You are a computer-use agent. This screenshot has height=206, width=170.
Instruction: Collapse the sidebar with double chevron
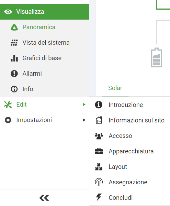point(44,198)
